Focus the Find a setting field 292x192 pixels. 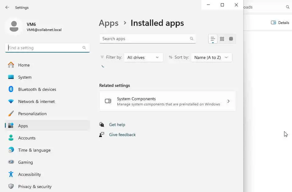pyautogui.click(x=44, y=48)
